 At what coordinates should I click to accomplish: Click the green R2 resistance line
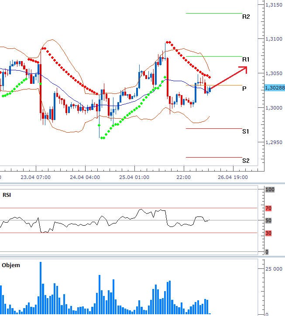214,13
